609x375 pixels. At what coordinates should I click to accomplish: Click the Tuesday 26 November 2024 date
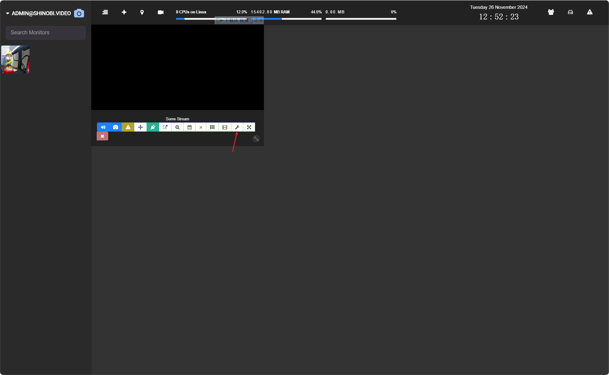tap(499, 7)
